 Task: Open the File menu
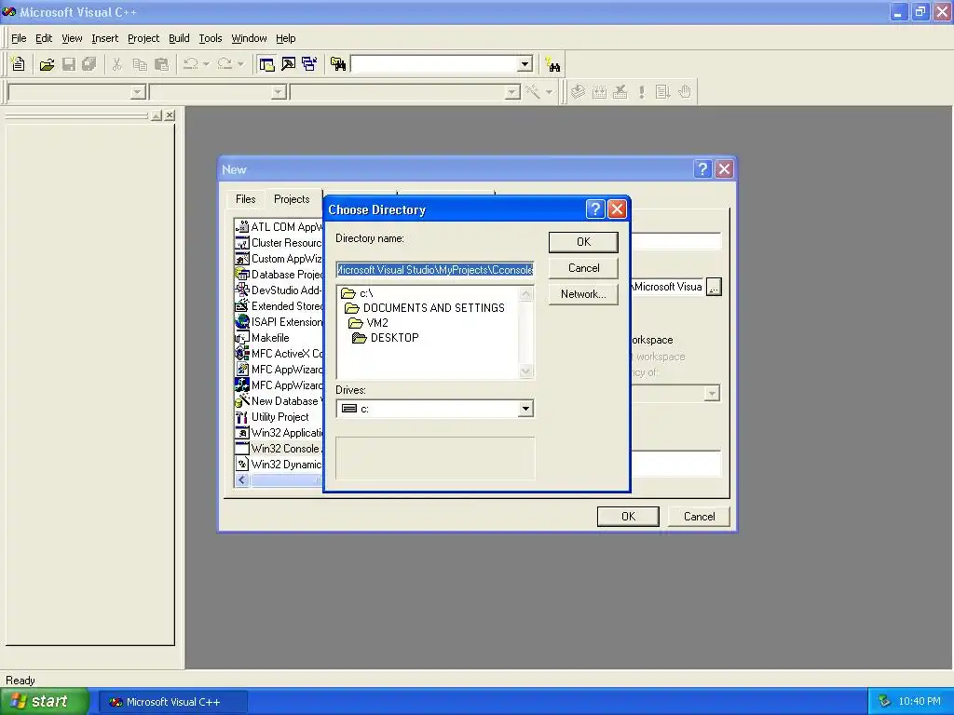pos(19,38)
